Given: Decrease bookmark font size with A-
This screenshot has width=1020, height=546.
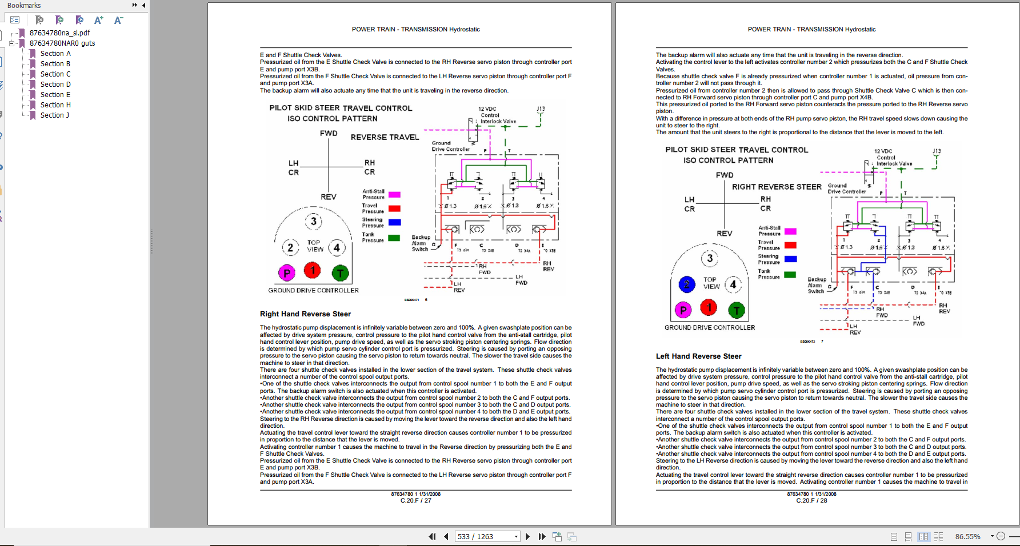Looking at the screenshot, I should pyautogui.click(x=118, y=20).
